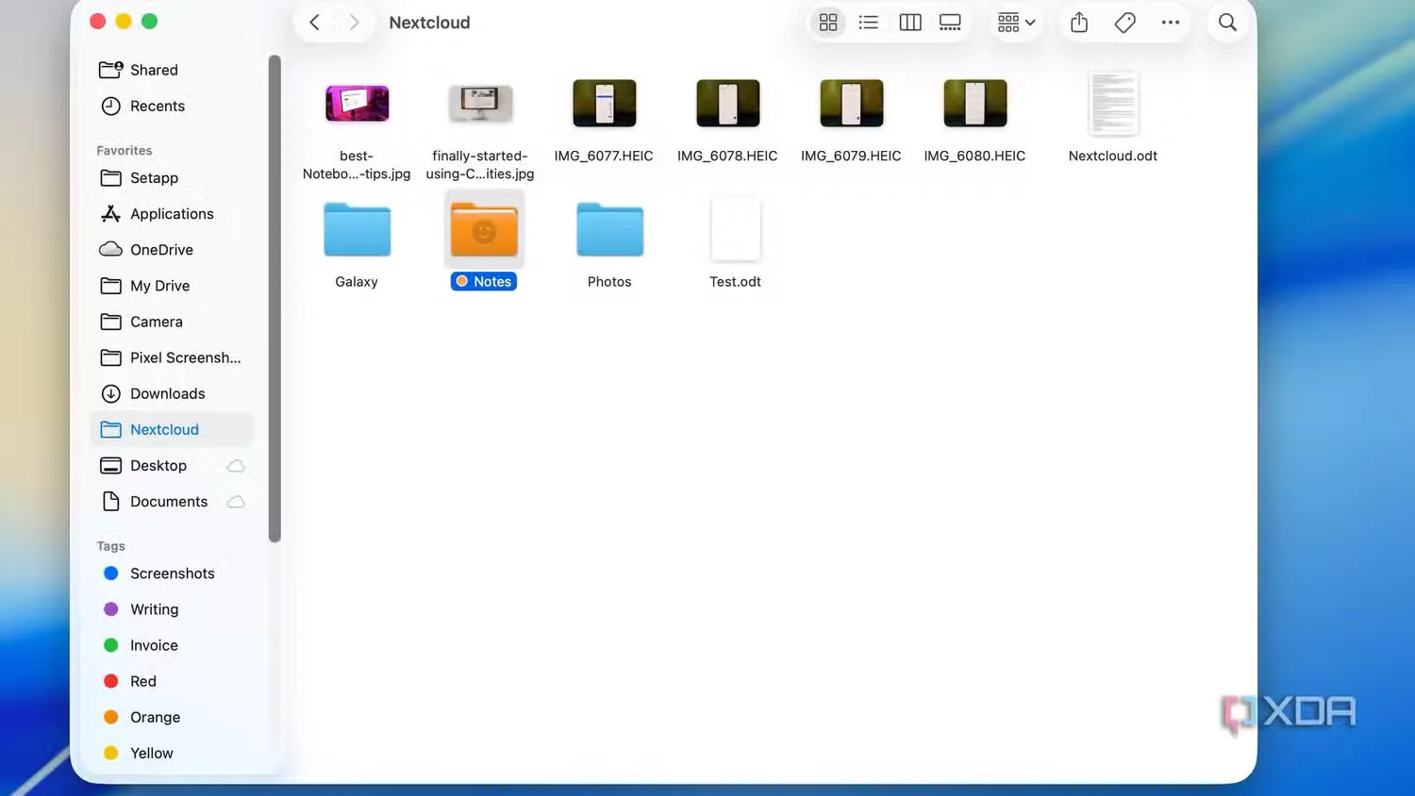The width and height of the screenshot is (1415, 796).
Task: Switch to list view
Action: point(869,23)
